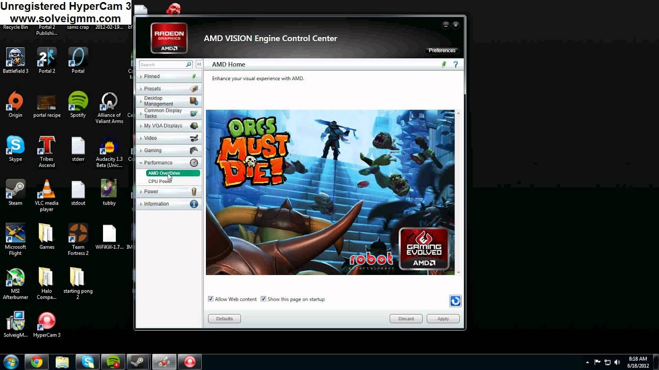Click the Information 'i' icon
Image resolution: width=659 pixels, height=370 pixels.
194,204
